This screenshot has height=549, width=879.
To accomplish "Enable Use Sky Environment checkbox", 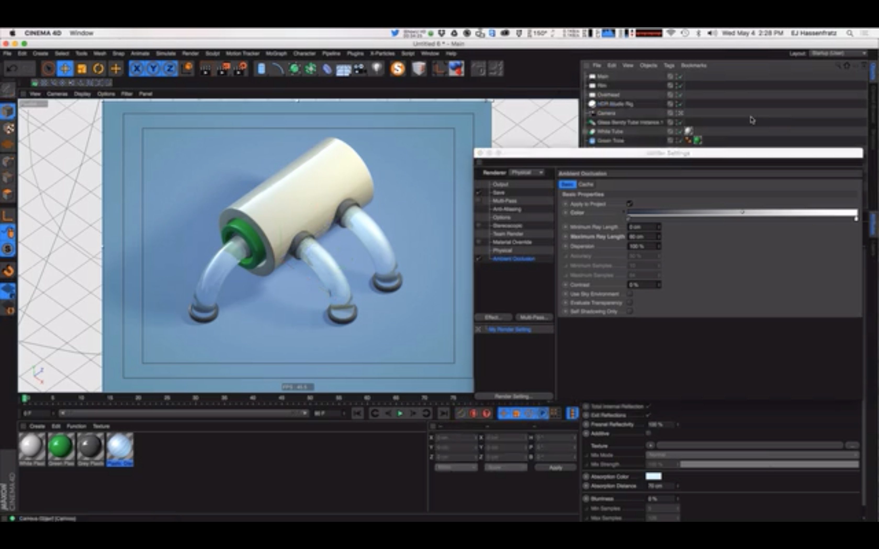I will tap(629, 294).
